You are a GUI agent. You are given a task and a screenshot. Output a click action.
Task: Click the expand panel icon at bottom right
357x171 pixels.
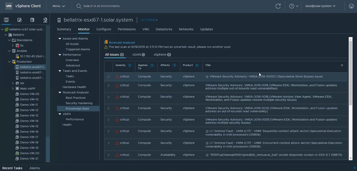354,168
